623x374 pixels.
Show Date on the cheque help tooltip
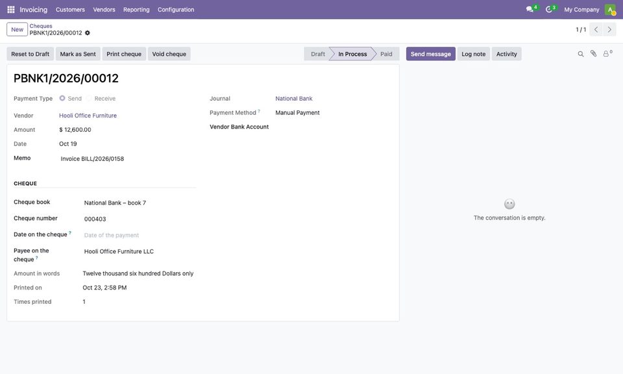70,233
